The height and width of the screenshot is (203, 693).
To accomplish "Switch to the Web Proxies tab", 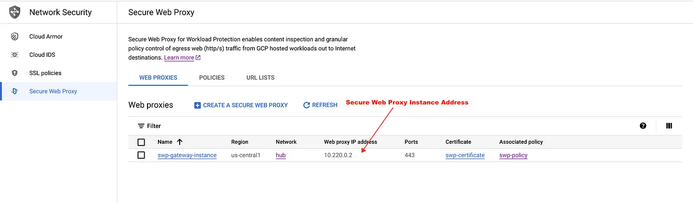I will 158,77.
